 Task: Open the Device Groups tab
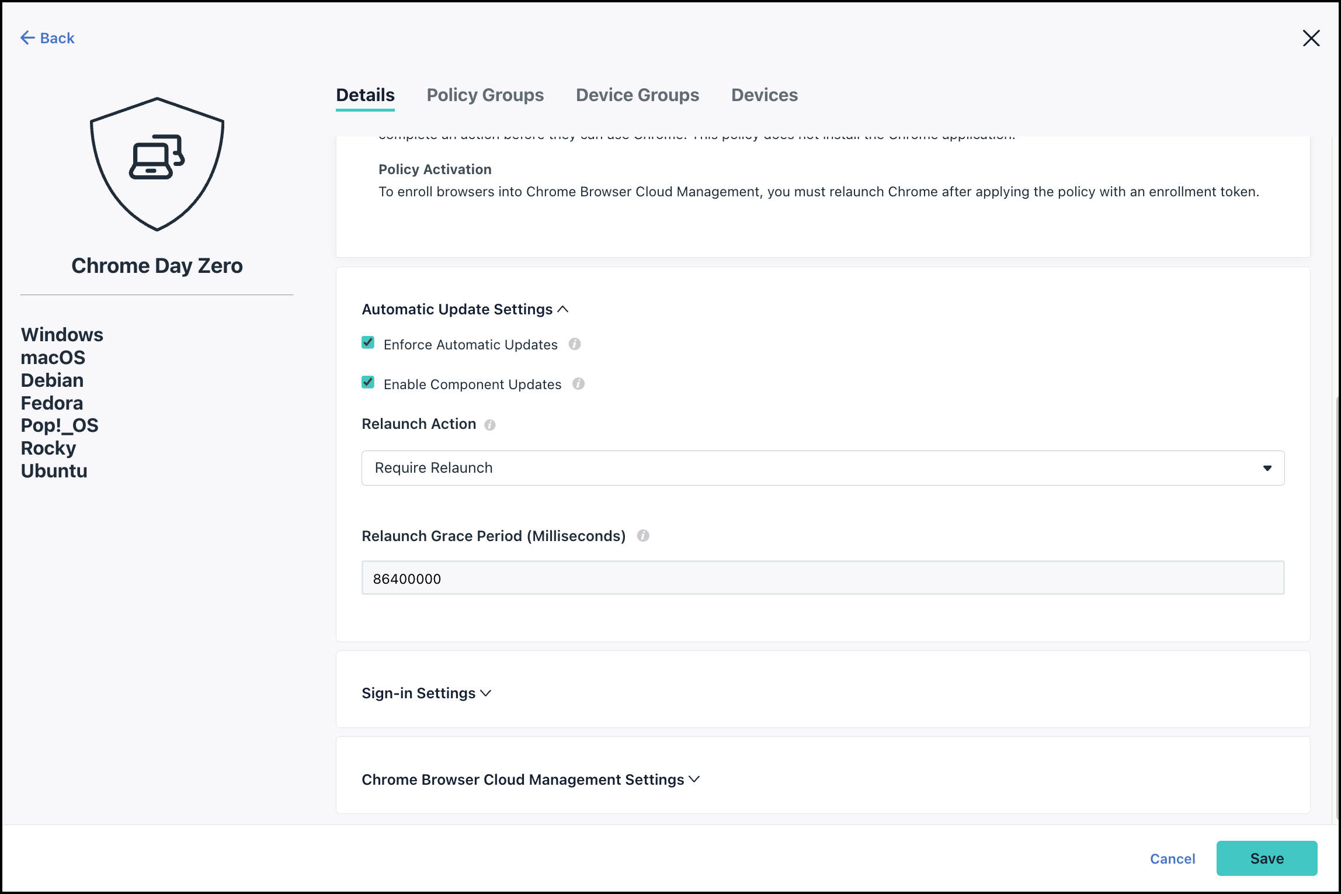click(637, 95)
